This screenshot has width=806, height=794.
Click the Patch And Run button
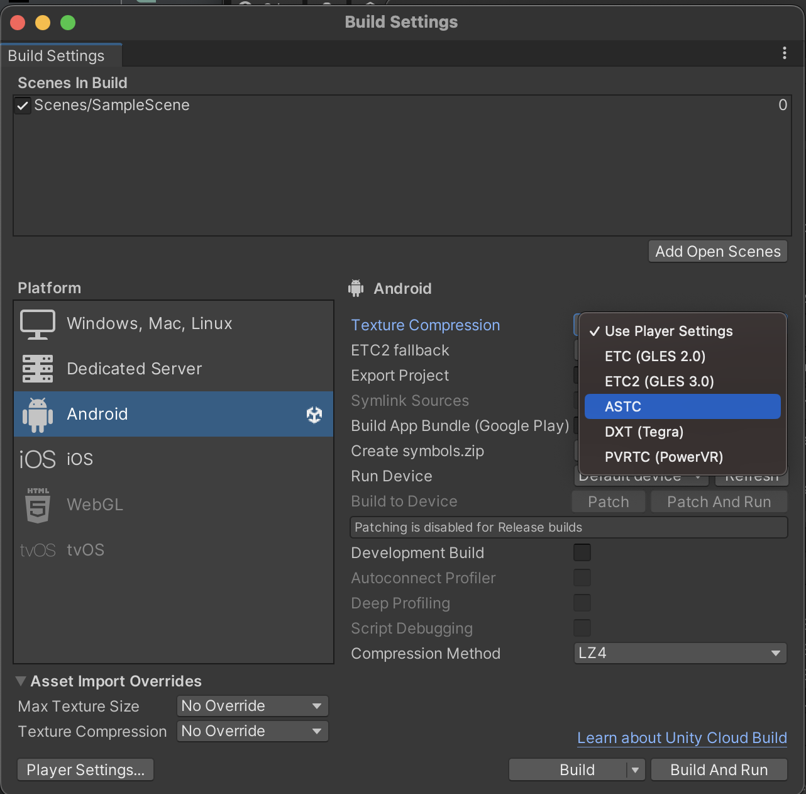tap(719, 502)
